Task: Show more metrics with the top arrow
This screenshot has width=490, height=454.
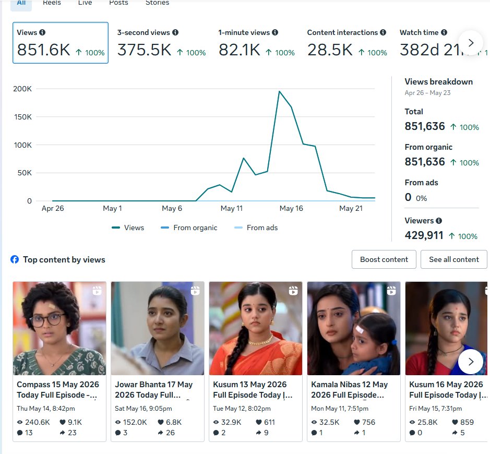Action: point(471,43)
